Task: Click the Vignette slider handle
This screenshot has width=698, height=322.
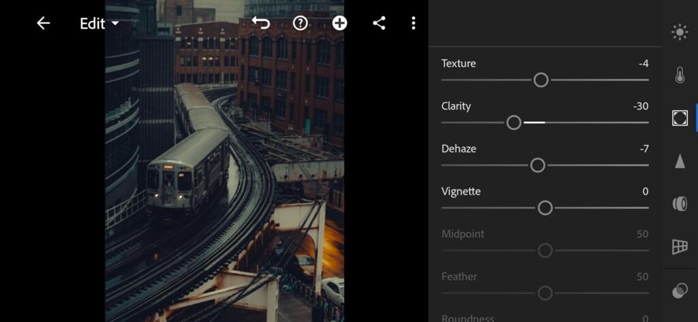Action: pos(545,208)
